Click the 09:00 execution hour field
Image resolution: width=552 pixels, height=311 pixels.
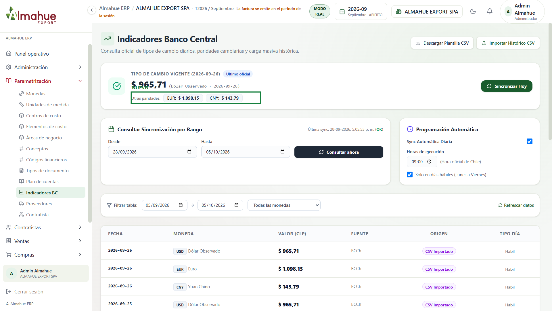pos(422,162)
